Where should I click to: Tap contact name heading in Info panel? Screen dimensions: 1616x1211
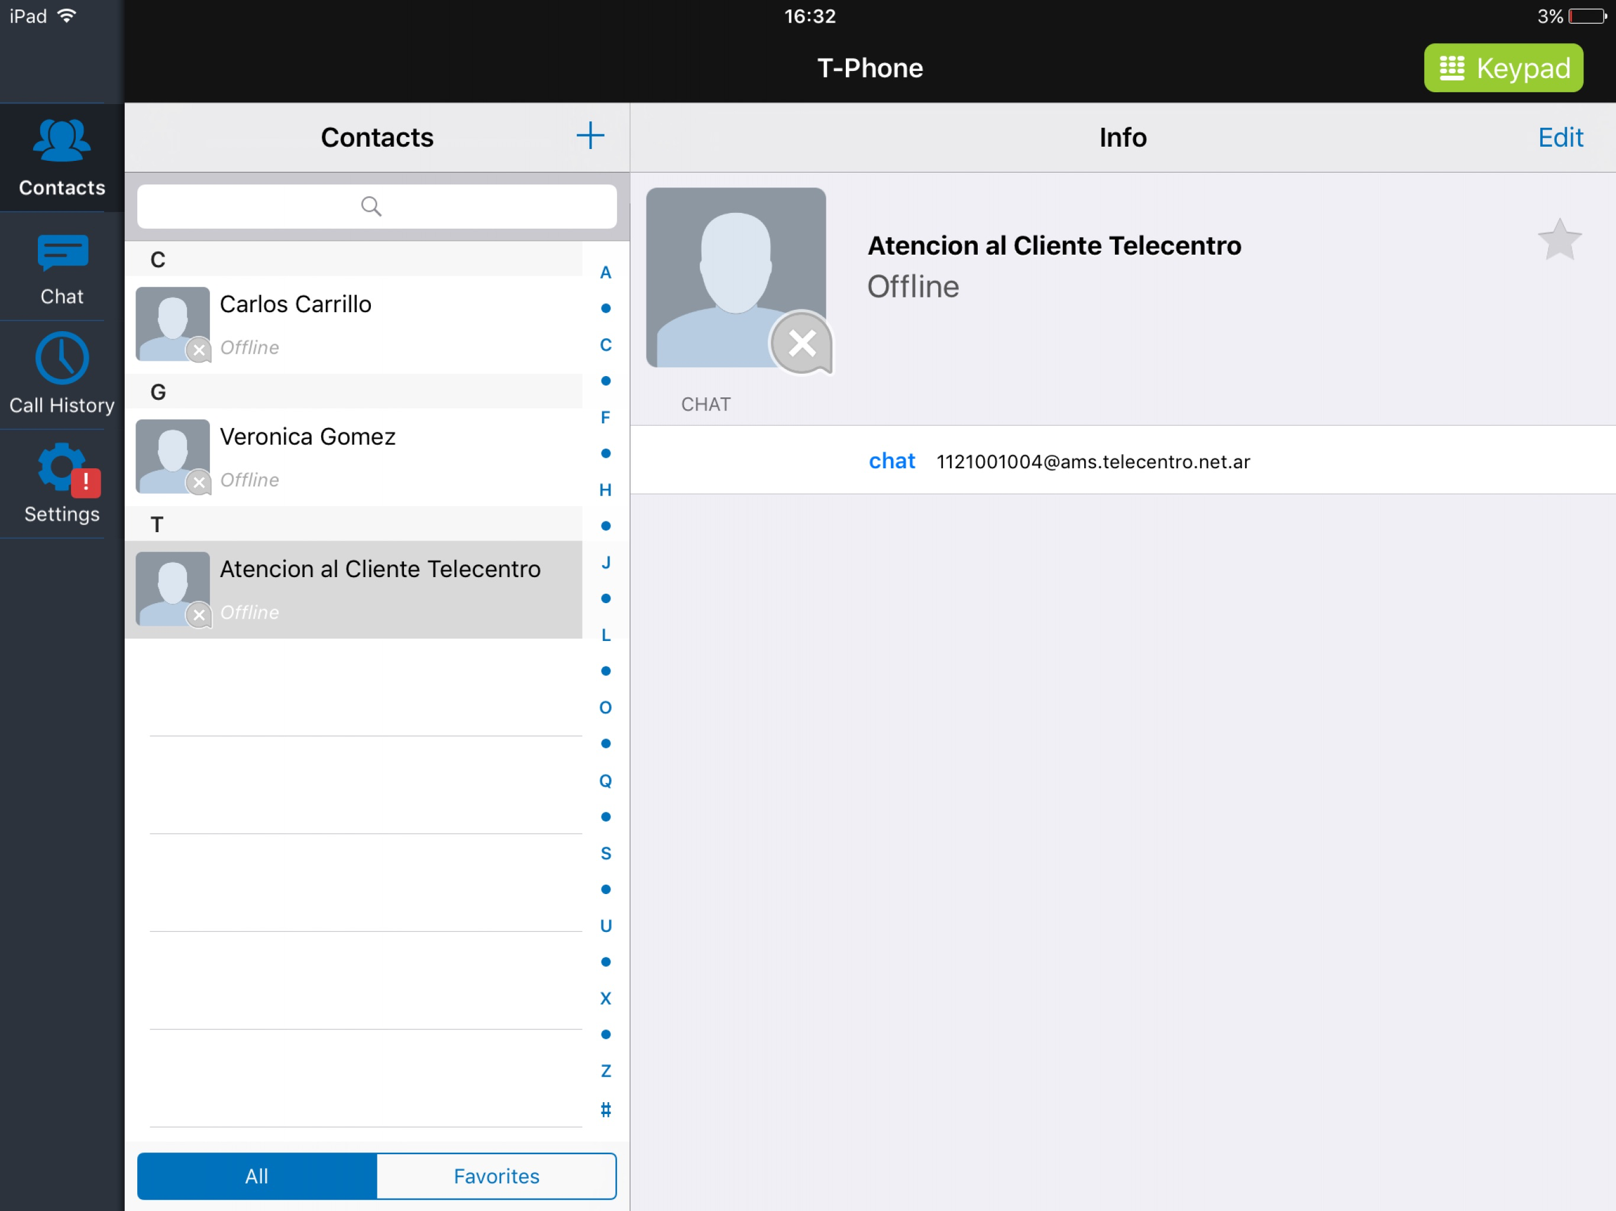coord(1054,245)
